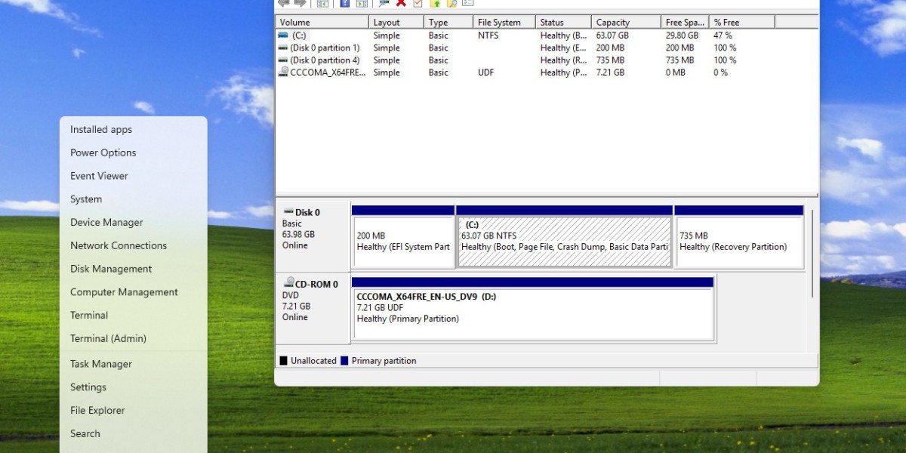906x453 pixels.
Task: Click the folder with magnifier toolbar icon
Action: pos(451,3)
